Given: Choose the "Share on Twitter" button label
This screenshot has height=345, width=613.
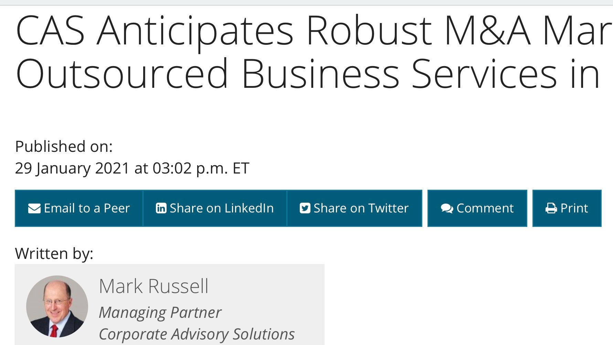Looking at the screenshot, I should click(x=361, y=208).
